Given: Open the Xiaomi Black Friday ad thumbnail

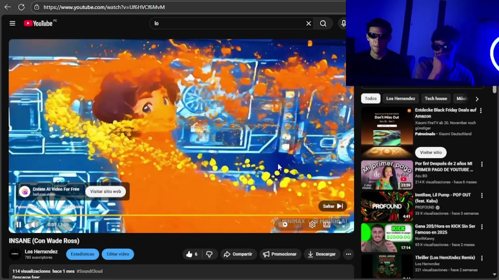Looking at the screenshot, I should pos(387,132).
